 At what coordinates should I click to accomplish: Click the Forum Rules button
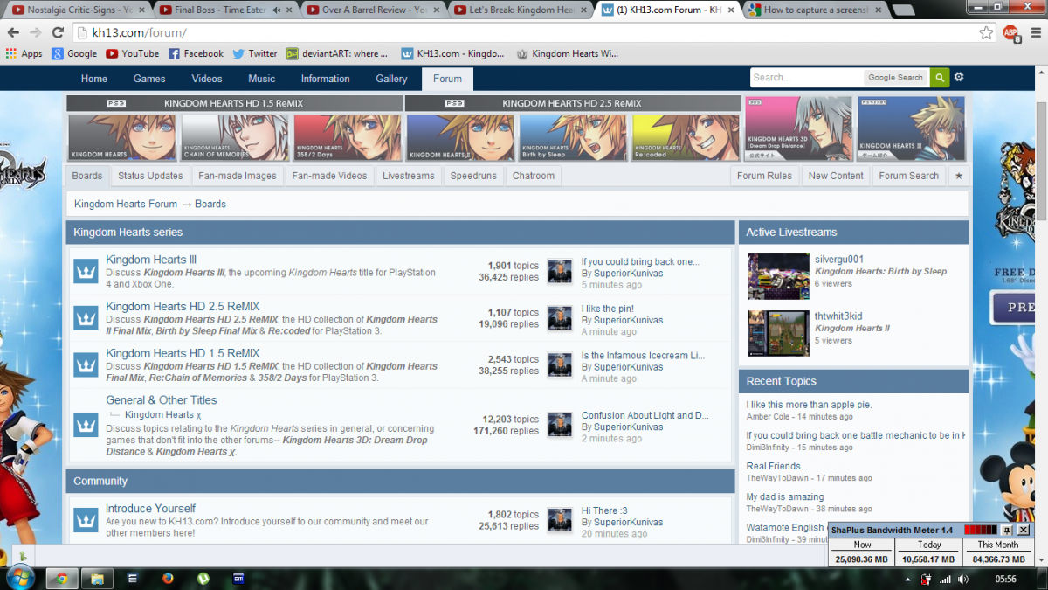(x=764, y=176)
